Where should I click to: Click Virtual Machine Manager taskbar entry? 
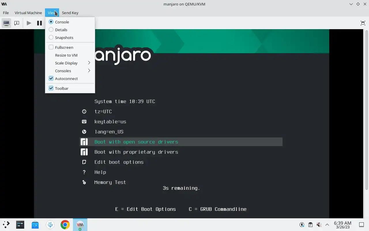80,224
